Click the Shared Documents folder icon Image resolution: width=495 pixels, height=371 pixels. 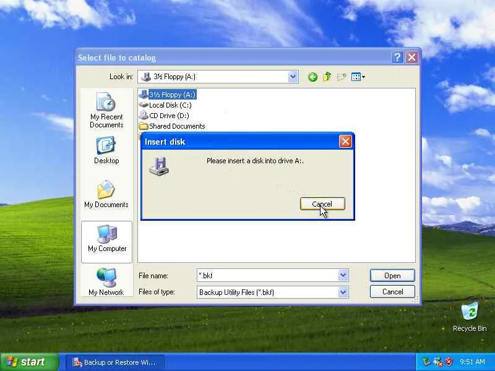[144, 126]
